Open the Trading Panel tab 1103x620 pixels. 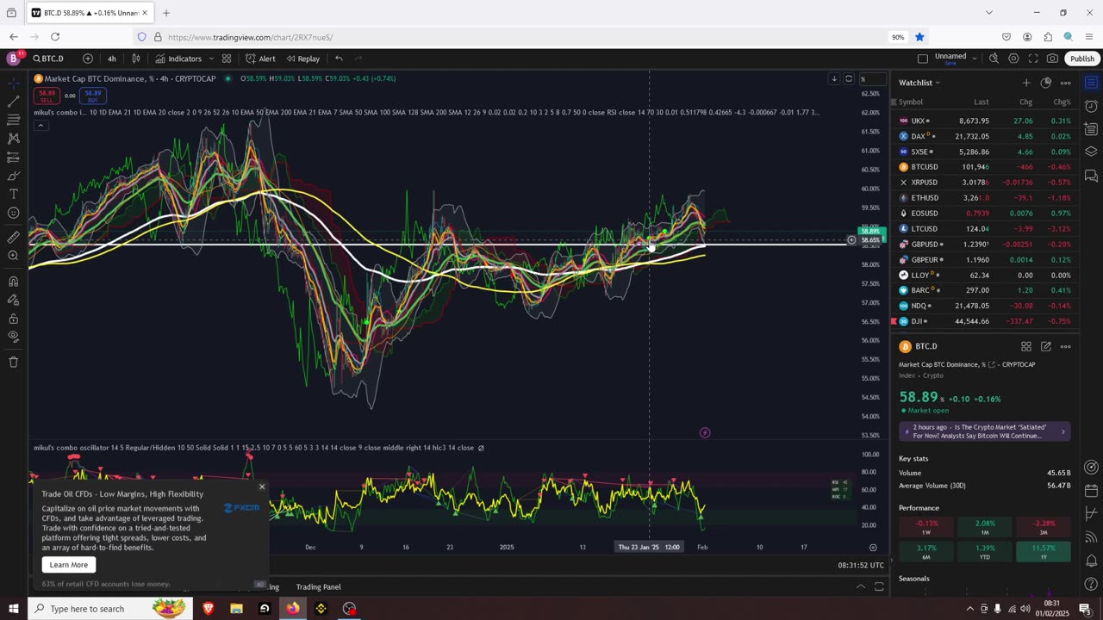pyautogui.click(x=318, y=587)
